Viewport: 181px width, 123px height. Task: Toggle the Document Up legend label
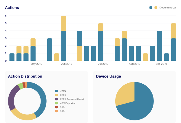click(x=168, y=8)
